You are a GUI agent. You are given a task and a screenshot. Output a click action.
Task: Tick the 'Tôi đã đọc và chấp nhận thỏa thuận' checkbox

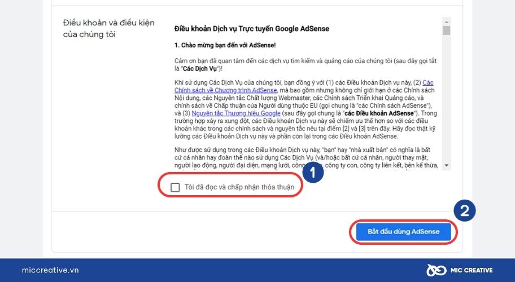click(x=175, y=187)
